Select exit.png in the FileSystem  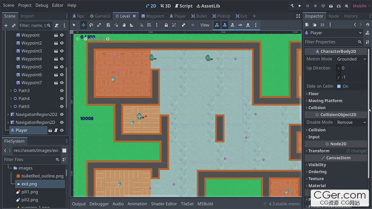(40, 184)
